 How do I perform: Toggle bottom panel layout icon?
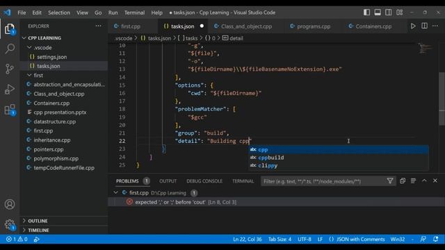(x=378, y=12)
